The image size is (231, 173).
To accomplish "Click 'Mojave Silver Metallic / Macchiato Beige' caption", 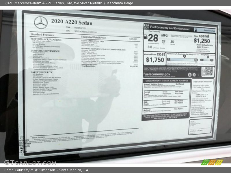I will point(100,3).
